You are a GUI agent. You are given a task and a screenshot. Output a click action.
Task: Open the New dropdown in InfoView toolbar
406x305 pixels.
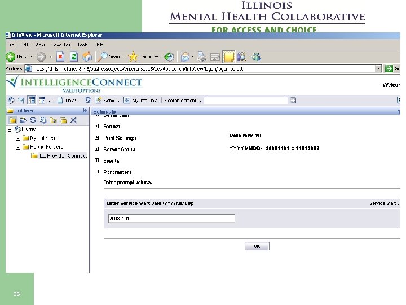[80, 101]
